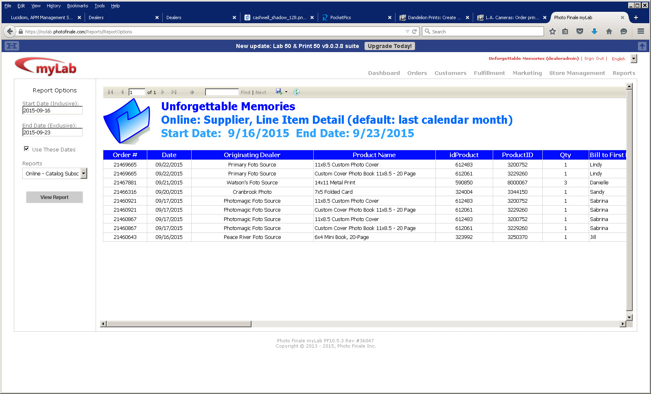
Task: Click the Originating Dealer column header
Action: coord(252,155)
